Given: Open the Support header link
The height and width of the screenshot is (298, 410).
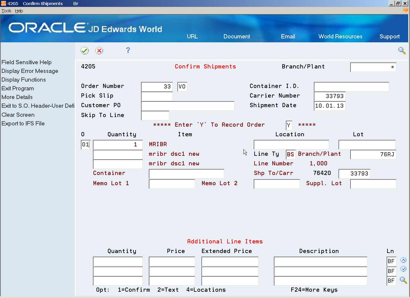Looking at the screenshot, I should pyautogui.click(x=390, y=36).
